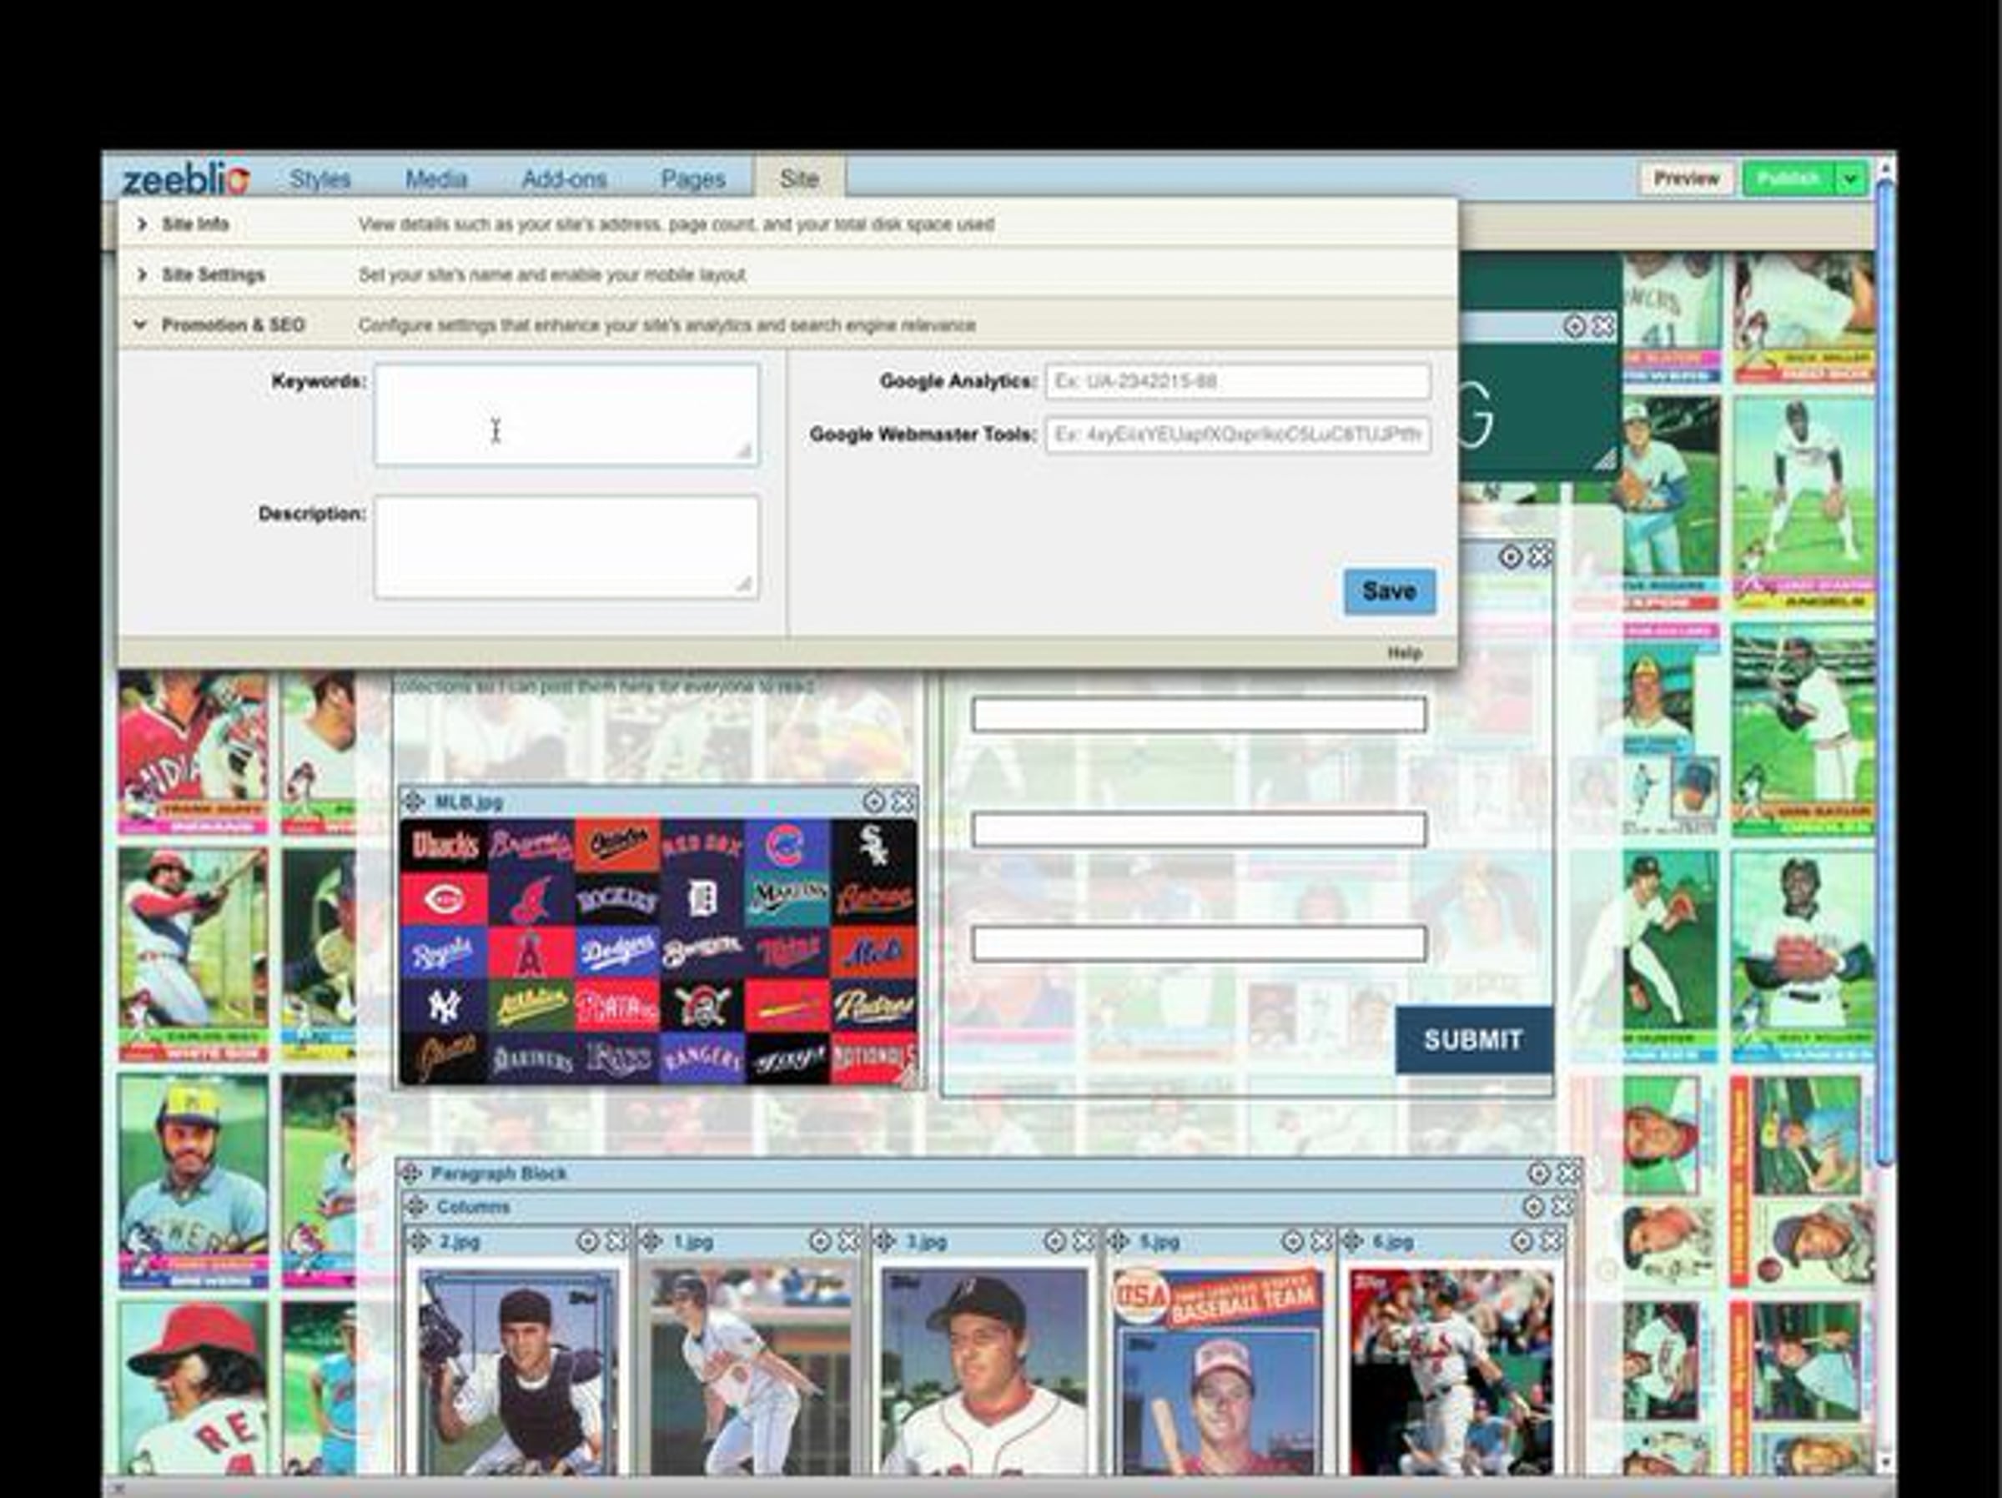Switch to the Styles tab
Viewport: 2002px width, 1498px height.
tap(319, 179)
